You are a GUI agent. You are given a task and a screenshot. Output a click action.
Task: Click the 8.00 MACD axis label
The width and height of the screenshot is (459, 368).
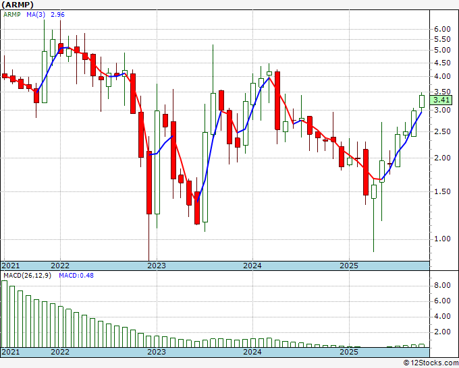click(x=442, y=285)
